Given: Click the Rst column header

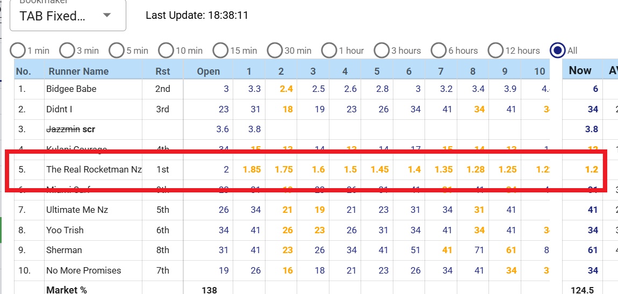Looking at the screenshot, I should pyautogui.click(x=162, y=71).
